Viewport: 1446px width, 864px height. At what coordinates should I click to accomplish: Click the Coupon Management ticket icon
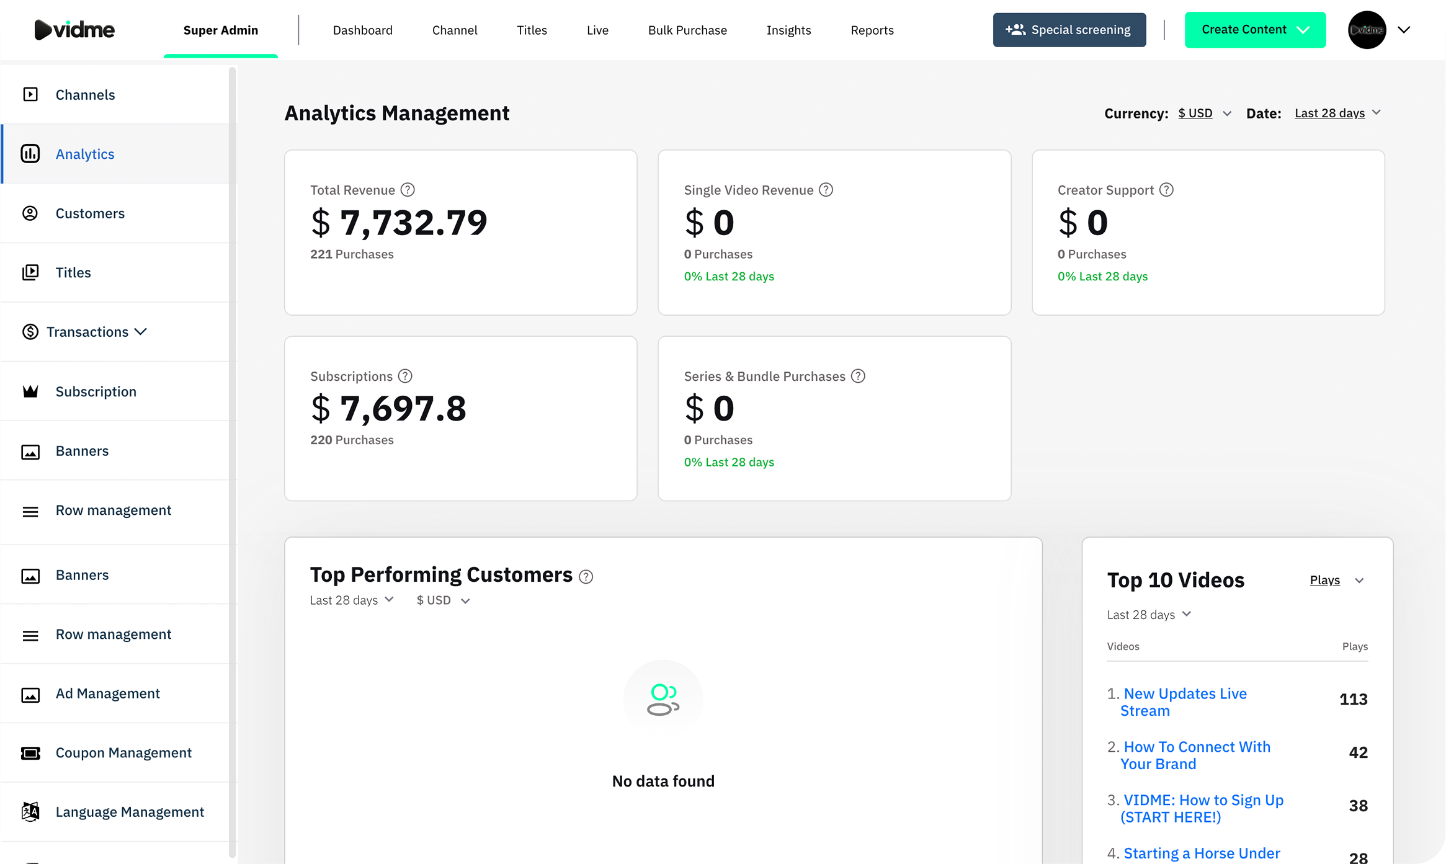(30, 753)
